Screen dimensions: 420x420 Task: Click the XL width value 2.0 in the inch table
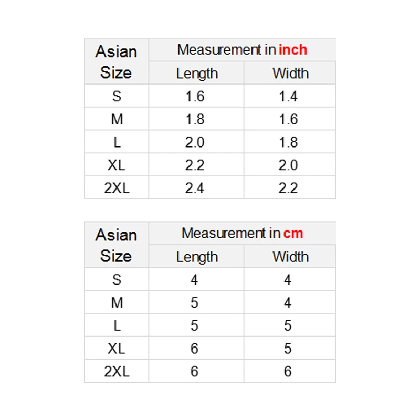tap(288, 165)
